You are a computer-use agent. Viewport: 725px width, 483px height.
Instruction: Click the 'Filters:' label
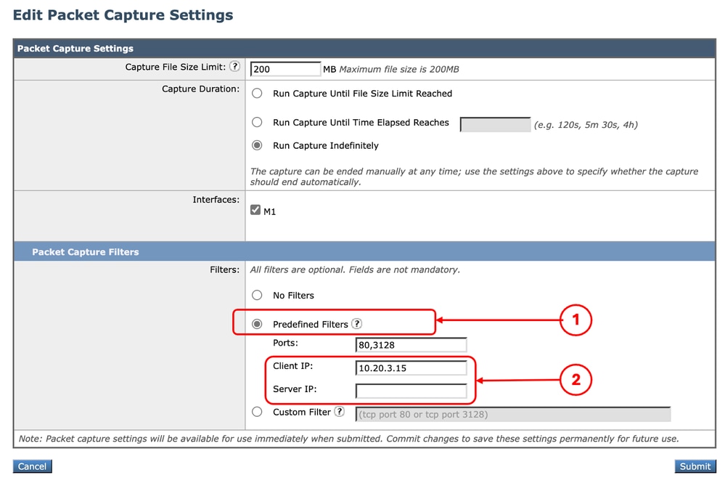click(x=225, y=269)
